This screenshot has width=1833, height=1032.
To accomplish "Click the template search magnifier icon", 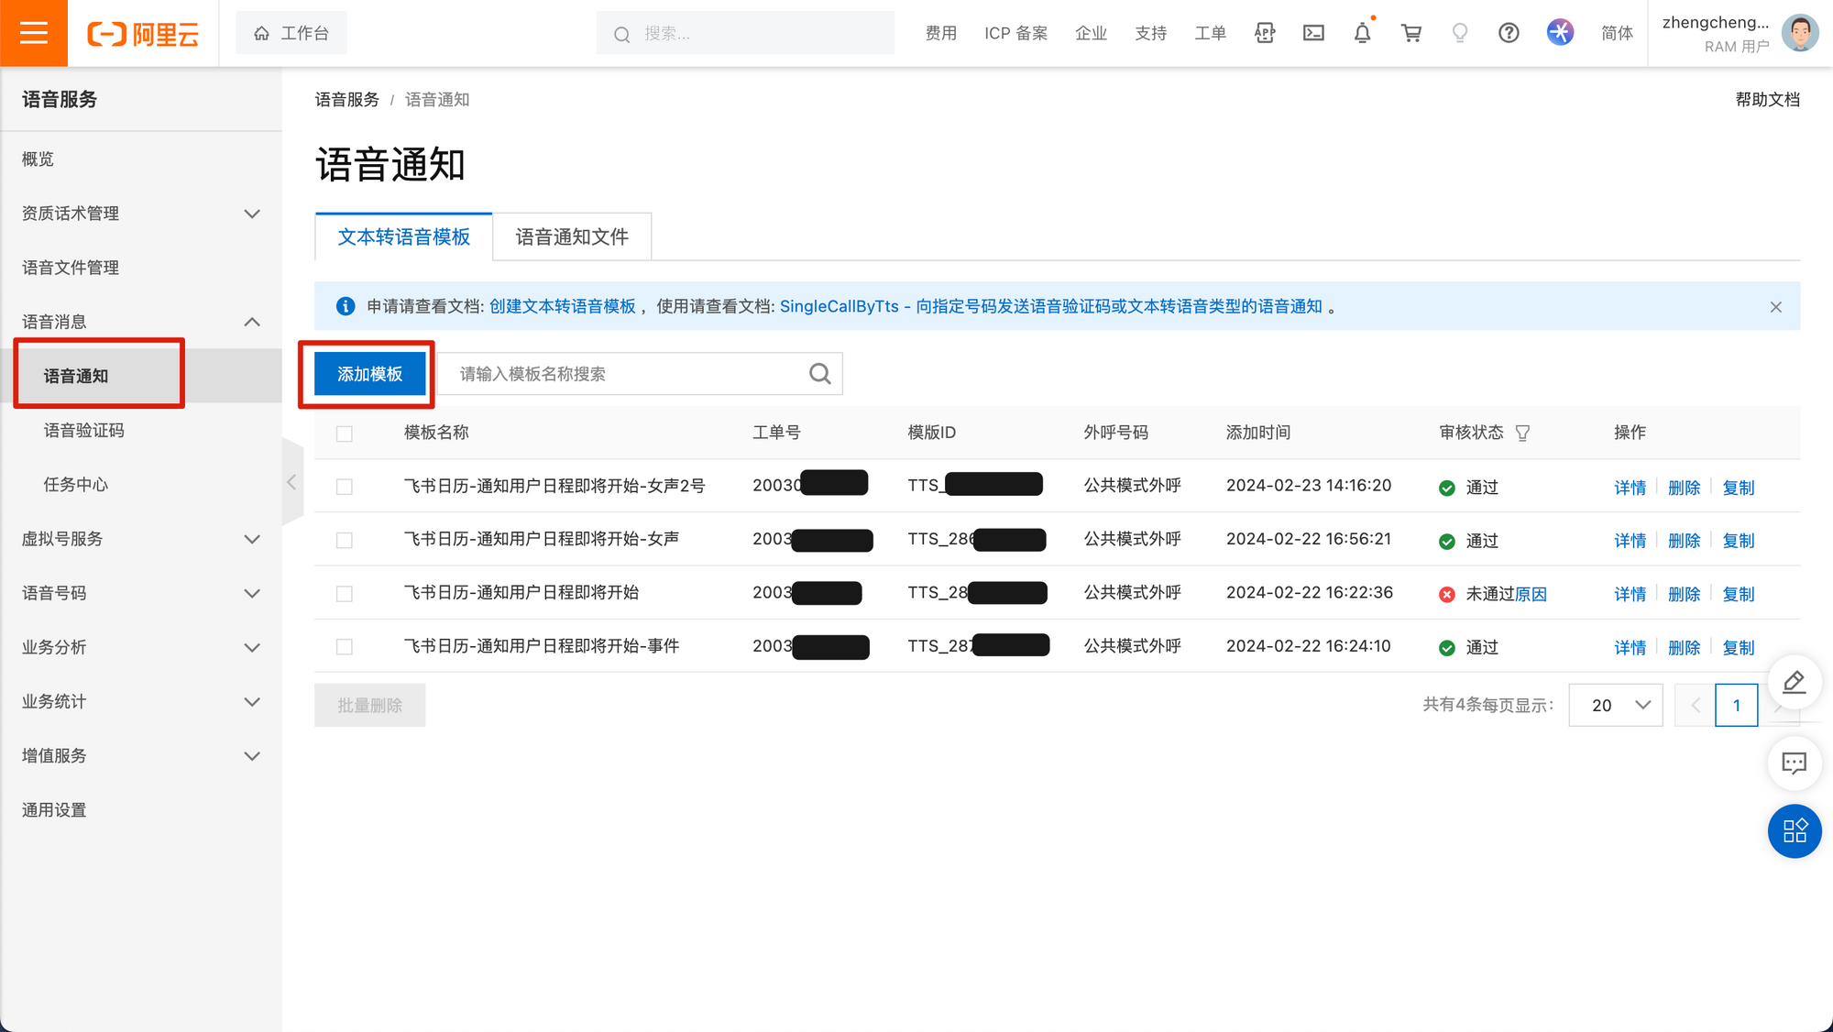I will (x=819, y=374).
